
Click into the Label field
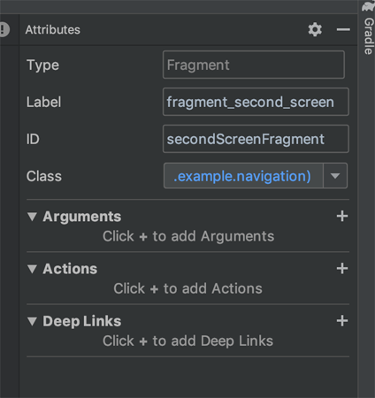point(256,102)
